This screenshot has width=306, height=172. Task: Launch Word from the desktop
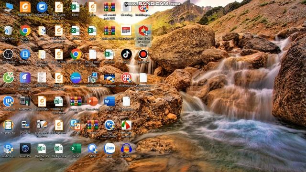tap(109, 103)
